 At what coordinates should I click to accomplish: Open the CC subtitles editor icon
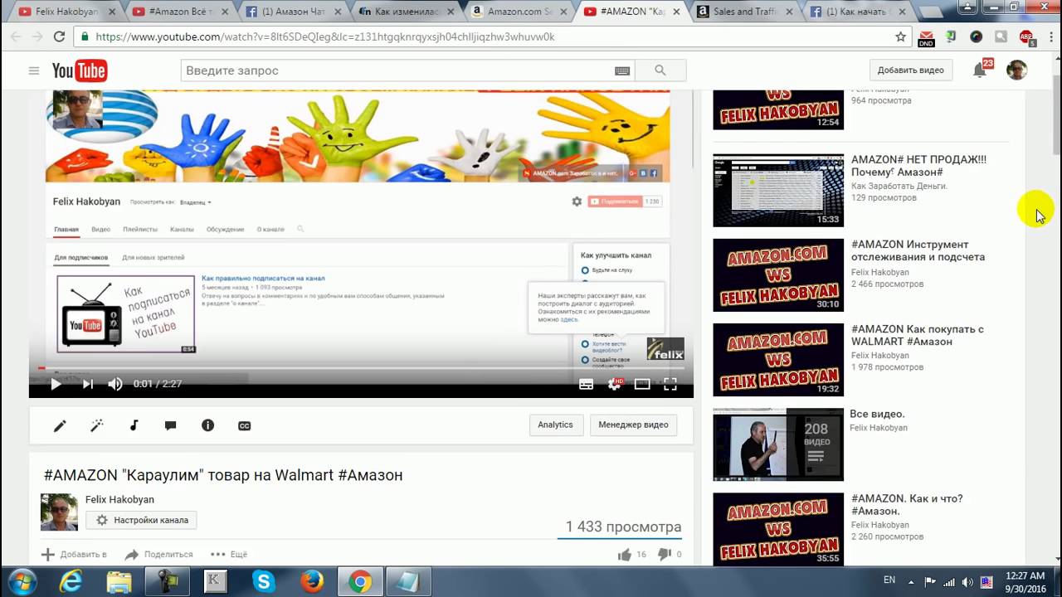coord(245,425)
